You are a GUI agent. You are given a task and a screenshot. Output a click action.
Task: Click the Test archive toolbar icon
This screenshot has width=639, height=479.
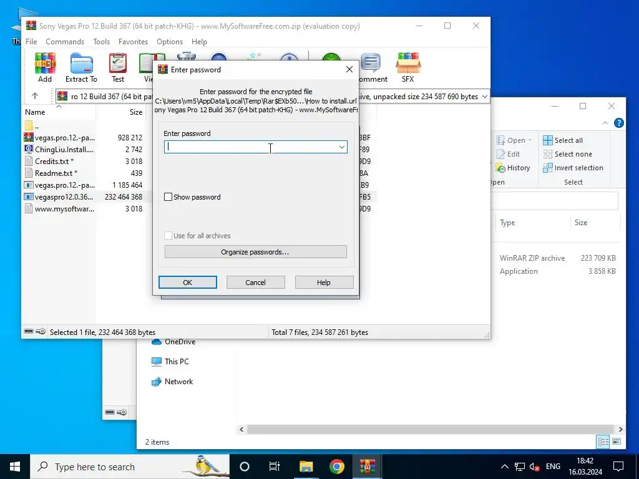[118, 67]
